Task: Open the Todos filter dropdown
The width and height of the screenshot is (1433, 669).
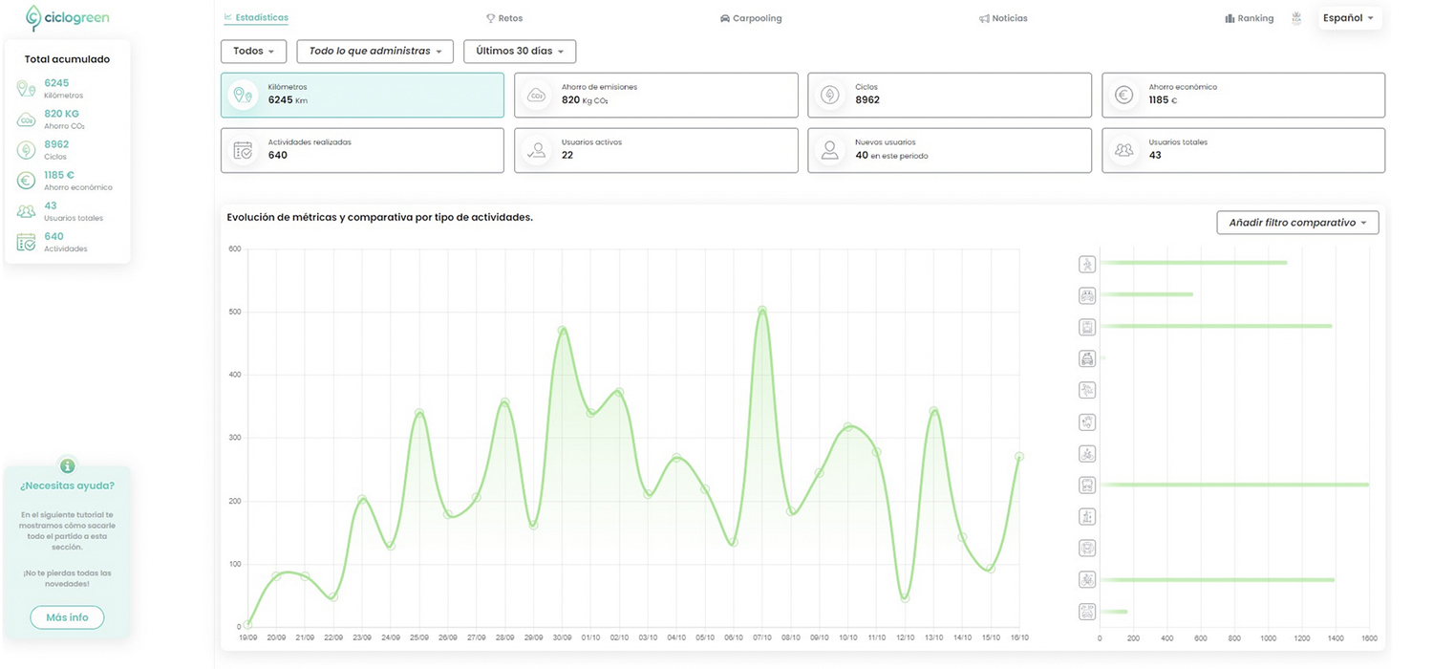Action: pyautogui.click(x=253, y=52)
